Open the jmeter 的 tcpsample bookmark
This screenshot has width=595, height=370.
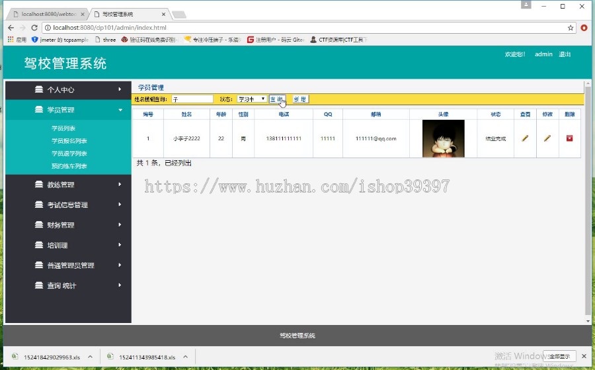click(60, 40)
